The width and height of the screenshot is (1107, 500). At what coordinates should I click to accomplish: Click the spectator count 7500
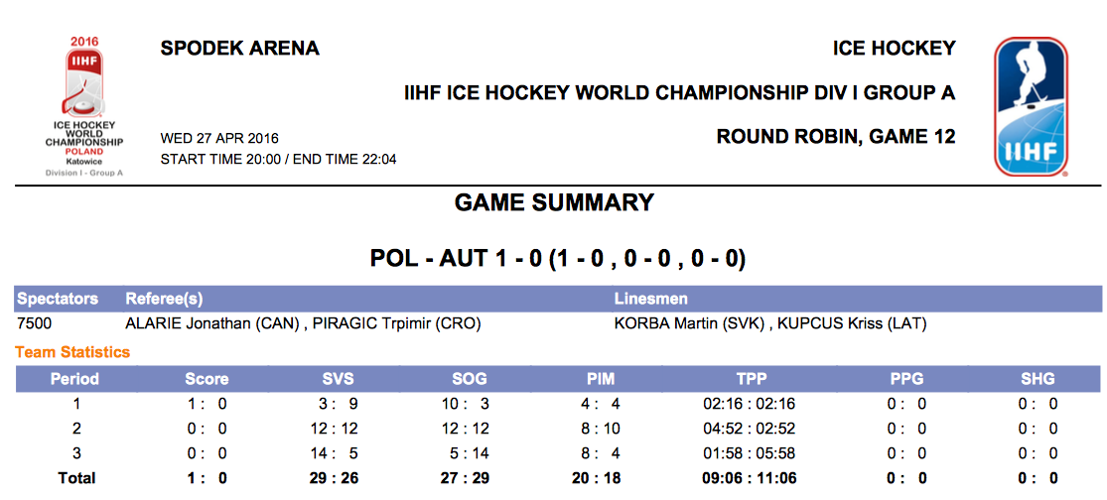coord(35,324)
